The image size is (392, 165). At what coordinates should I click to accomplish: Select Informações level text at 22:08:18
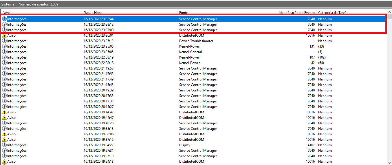[x=17, y=63]
